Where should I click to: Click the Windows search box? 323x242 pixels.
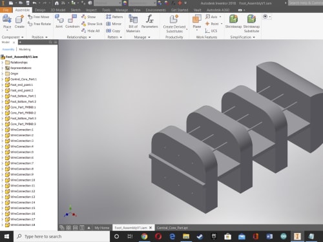point(62,236)
